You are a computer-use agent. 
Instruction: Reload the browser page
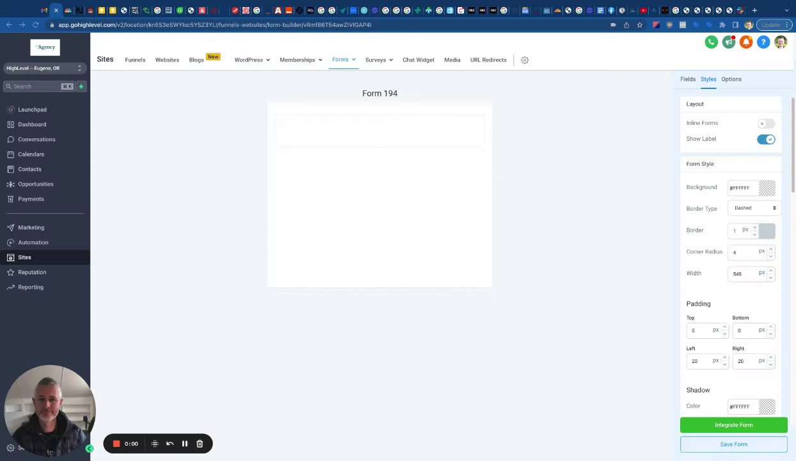[35, 25]
